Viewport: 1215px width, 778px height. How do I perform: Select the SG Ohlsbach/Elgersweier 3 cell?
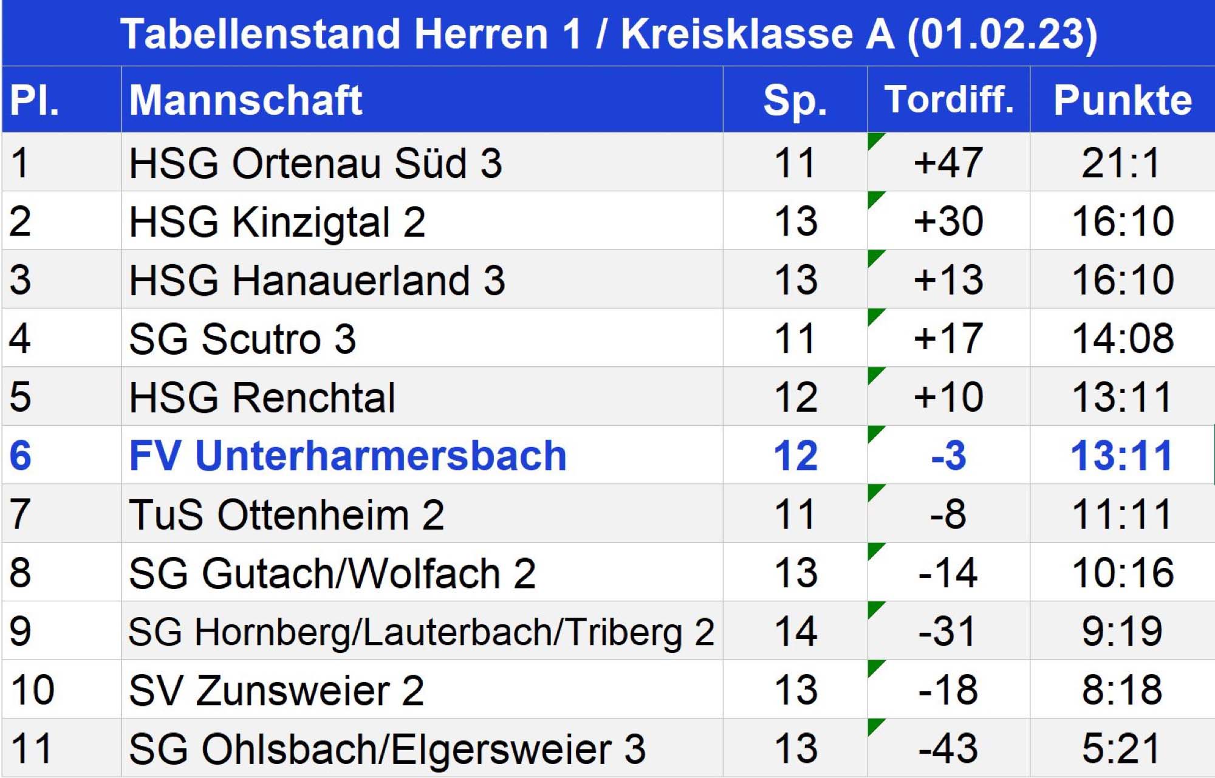(x=387, y=749)
